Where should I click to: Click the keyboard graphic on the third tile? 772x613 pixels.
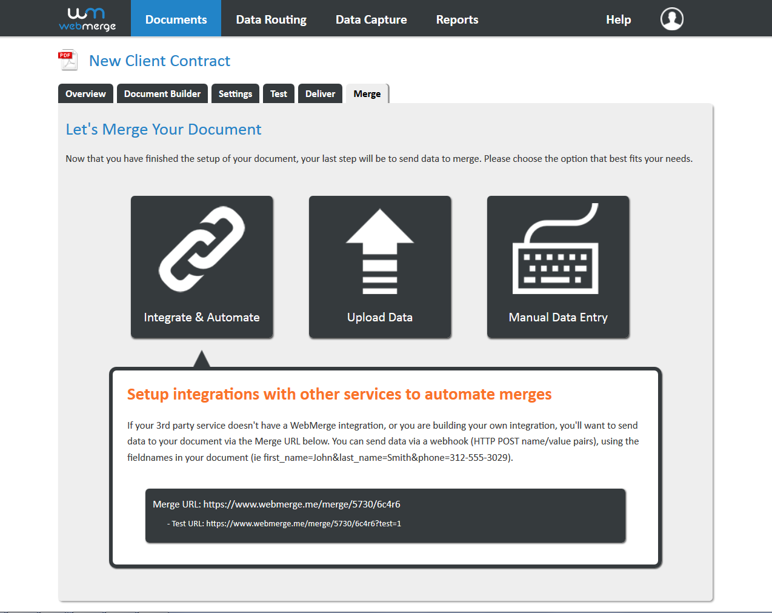(557, 249)
